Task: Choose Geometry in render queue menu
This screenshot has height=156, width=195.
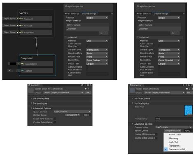Action: coord(174,138)
